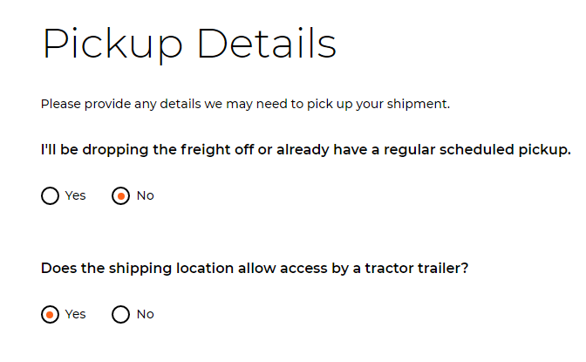Image resolution: width=586 pixels, height=362 pixels.
Task: Click the freight drop-off question text
Action: (305, 150)
